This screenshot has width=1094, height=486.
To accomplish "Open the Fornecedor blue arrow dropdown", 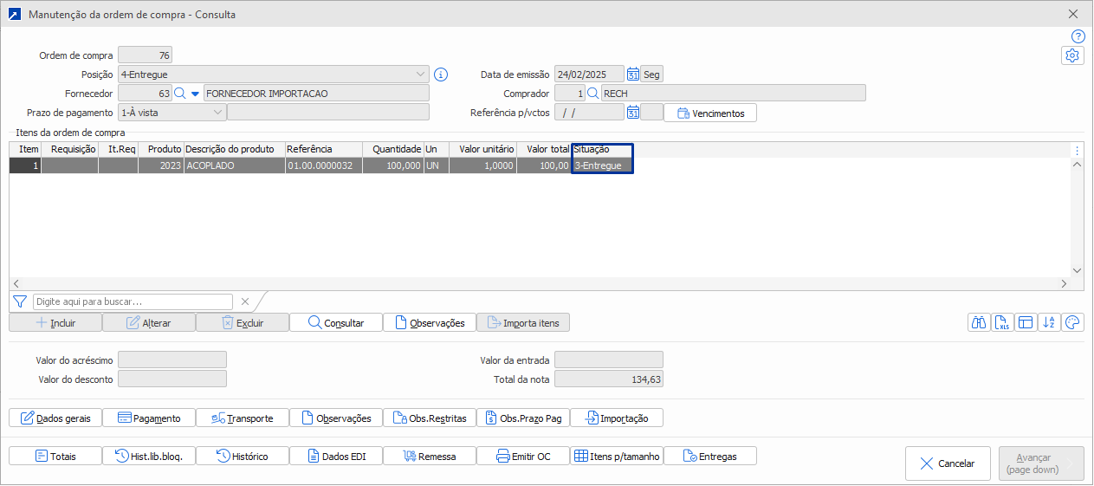I will click(195, 94).
